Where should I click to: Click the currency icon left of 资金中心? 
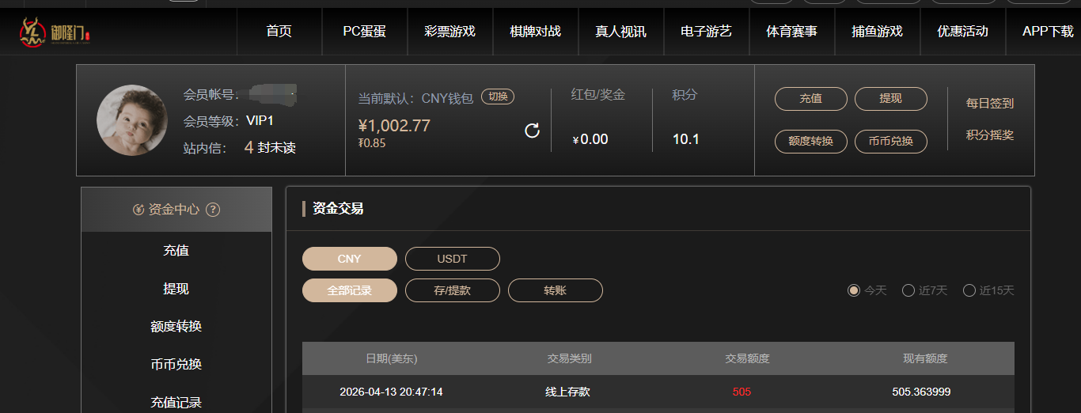(139, 210)
